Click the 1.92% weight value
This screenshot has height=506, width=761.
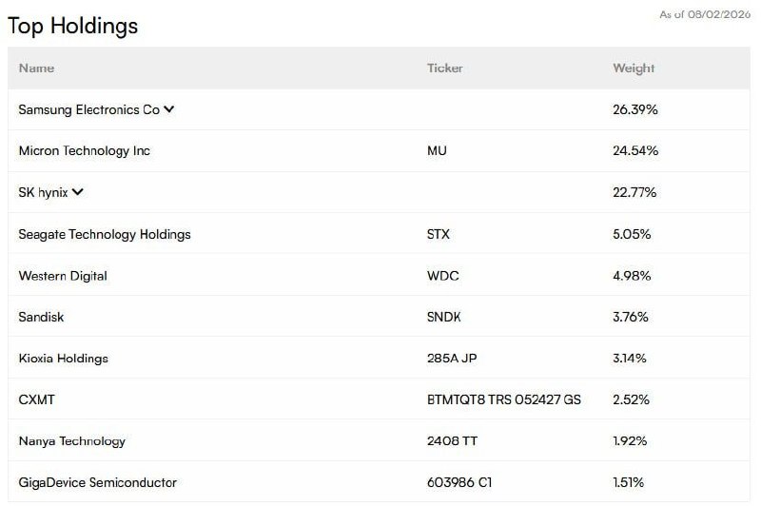coord(630,441)
